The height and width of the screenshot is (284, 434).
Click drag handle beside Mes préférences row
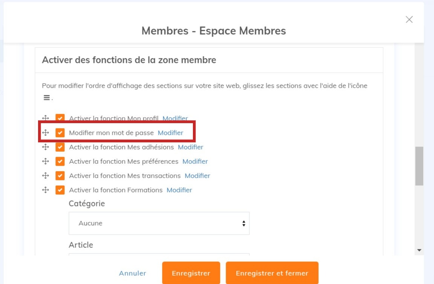coord(46,161)
